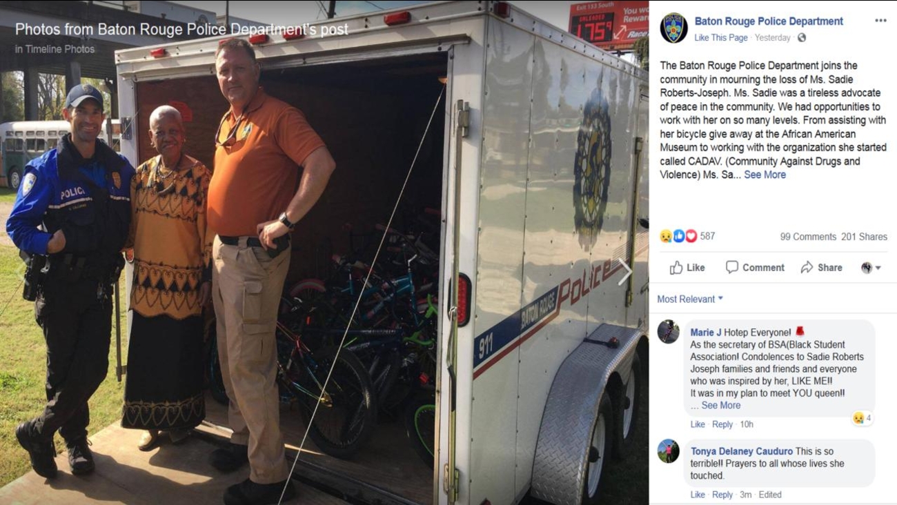The width and height of the screenshot is (897, 505).
Task: Click the Share arrow icon
Action: (807, 268)
